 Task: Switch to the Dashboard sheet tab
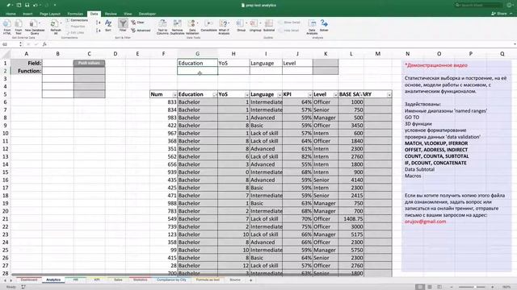click(29, 280)
